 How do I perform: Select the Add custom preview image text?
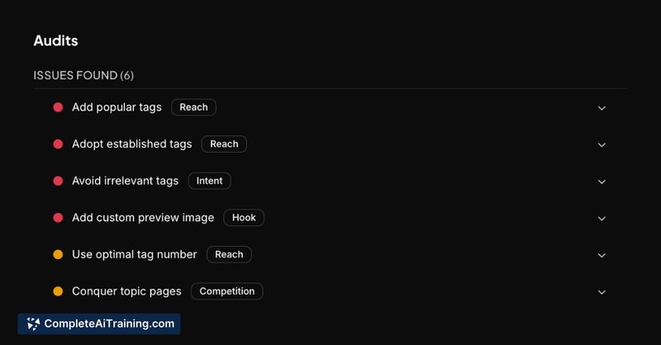(x=143, y=218)
